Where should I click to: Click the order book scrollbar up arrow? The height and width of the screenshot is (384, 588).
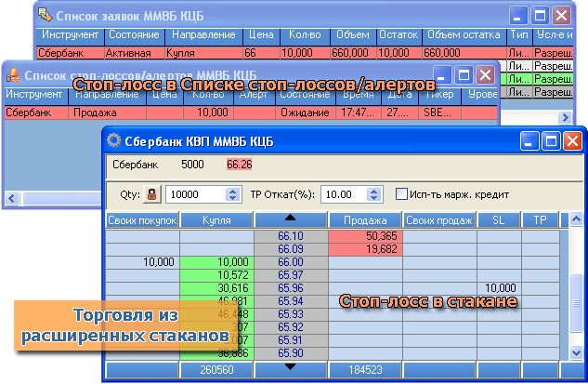[x=576, y=220]
